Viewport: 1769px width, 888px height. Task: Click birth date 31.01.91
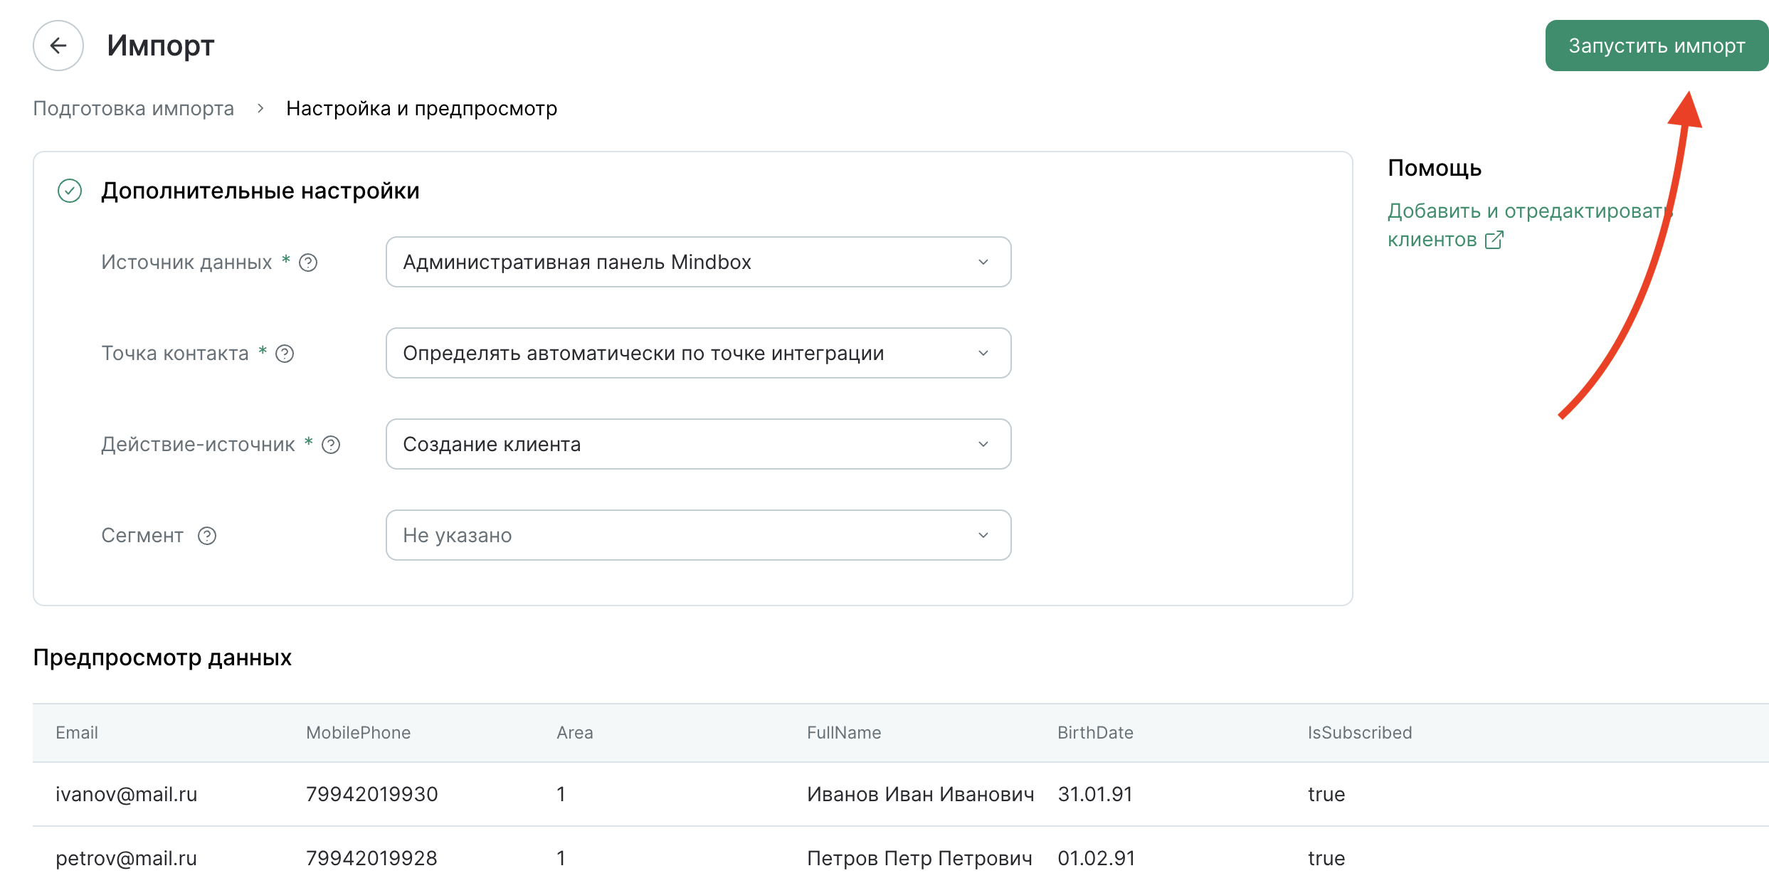pyautogui.click(x=1095, y=794)
